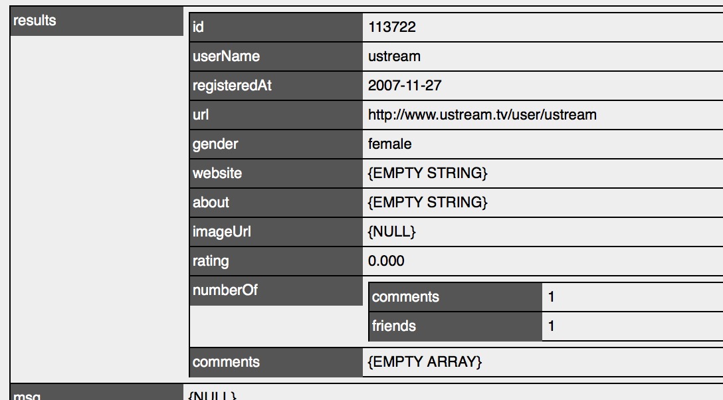
Task: Select the id value 113722
Action: (x=391, y=27)
